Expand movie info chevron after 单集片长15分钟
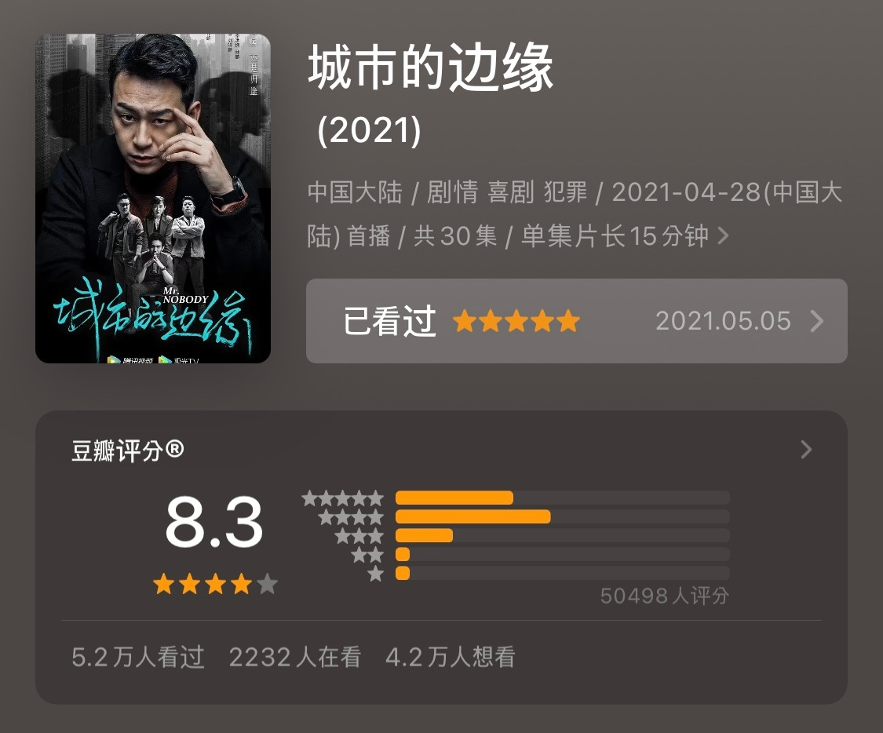Screen dimensions: 883x733 click(724, 235)
